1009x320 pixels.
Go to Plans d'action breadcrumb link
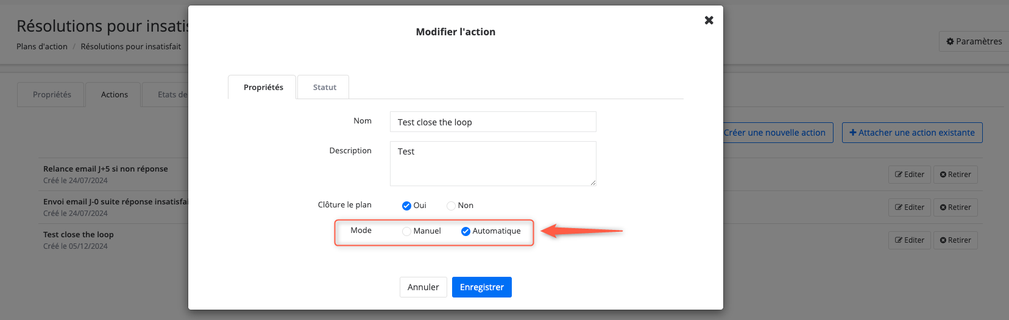[x=42, y=47]
